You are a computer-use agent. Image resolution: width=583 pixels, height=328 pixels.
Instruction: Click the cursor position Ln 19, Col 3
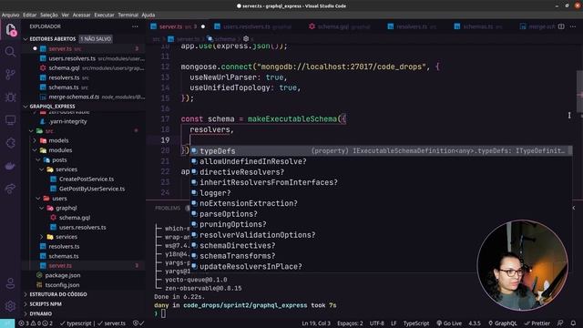316,323
